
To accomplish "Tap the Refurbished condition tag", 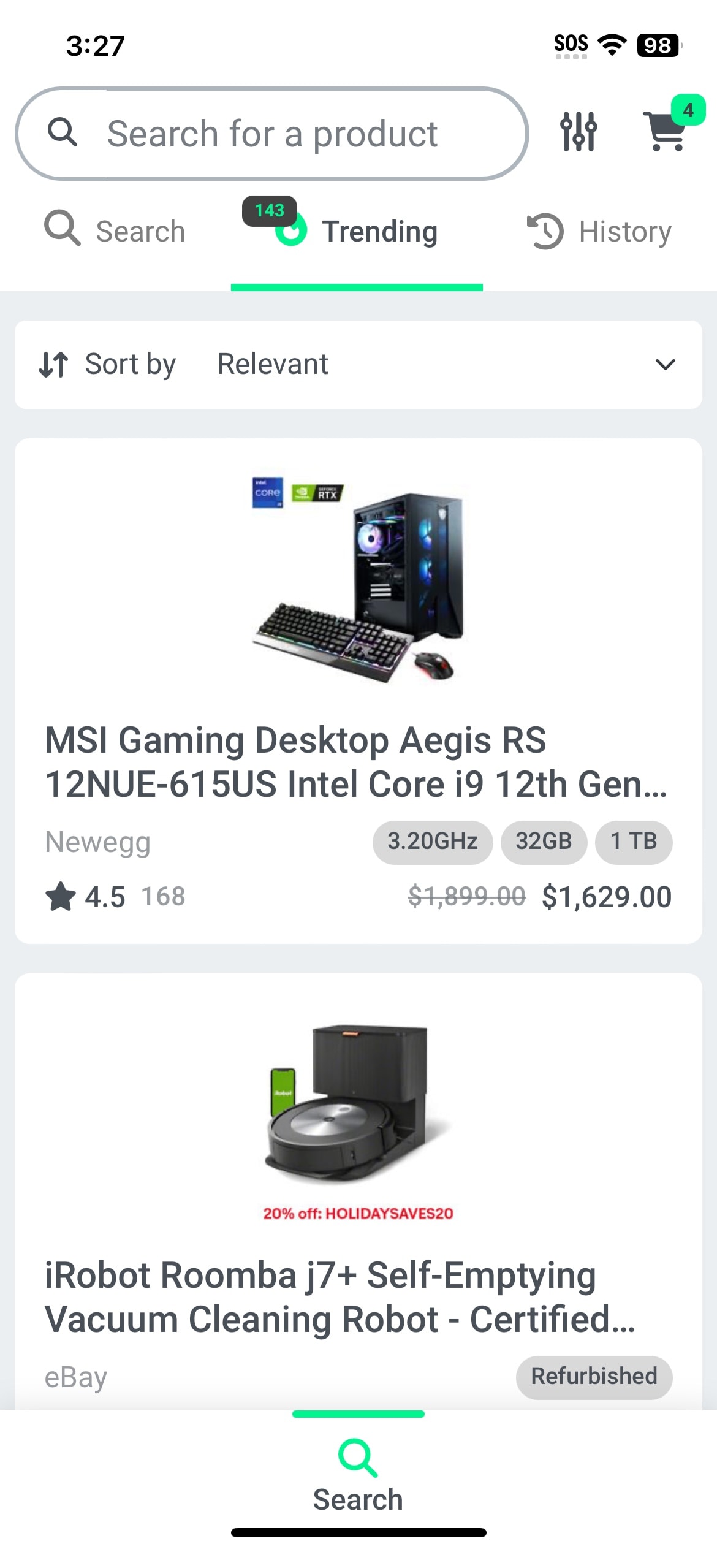I will tap(594, 1377).
